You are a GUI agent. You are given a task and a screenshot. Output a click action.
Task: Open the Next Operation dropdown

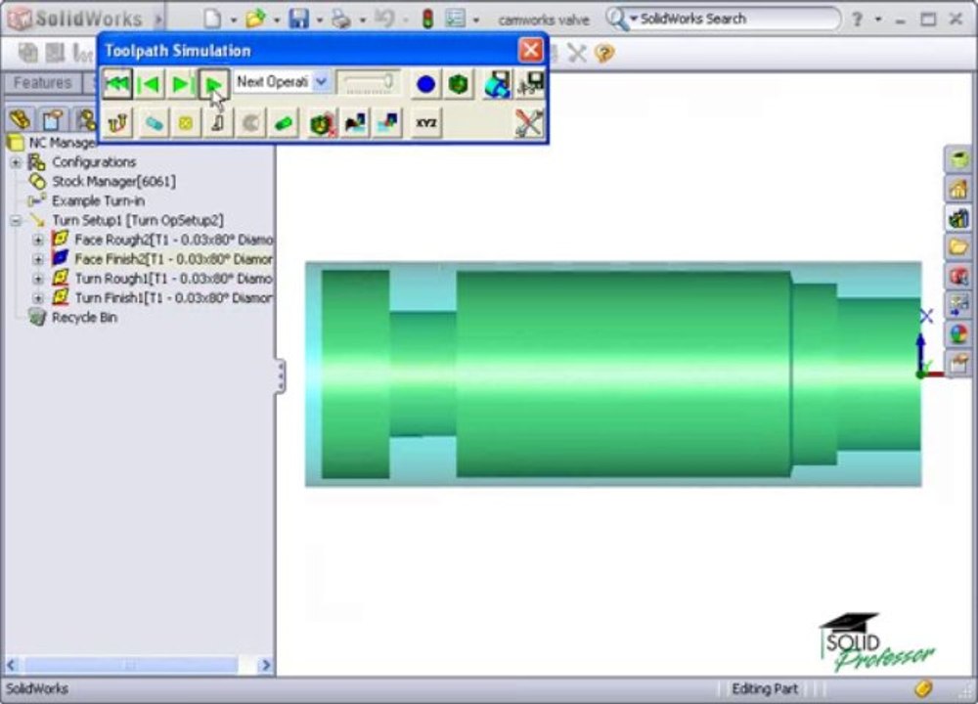321,82
